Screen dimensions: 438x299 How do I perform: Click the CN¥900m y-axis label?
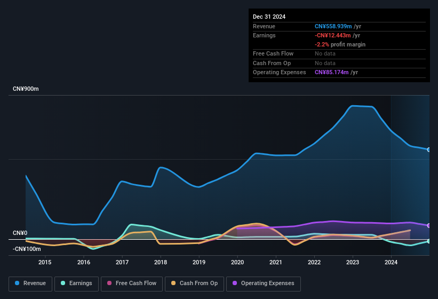tap(26, 89)
